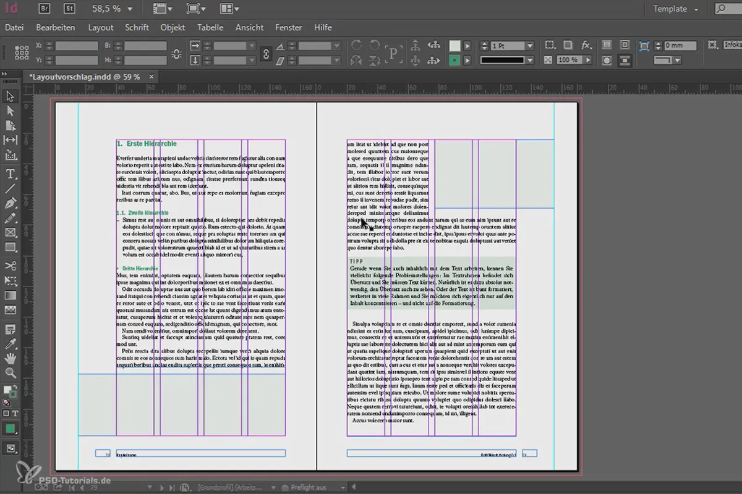
Task: Enable no text wrap option
Action: tap(607, 45)
